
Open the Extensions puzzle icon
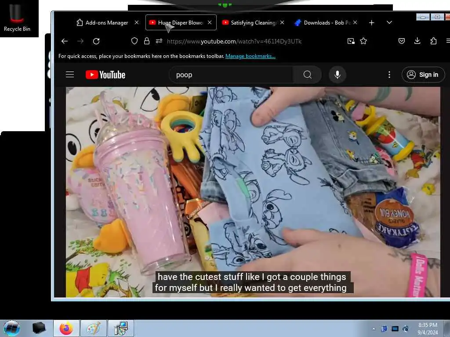point(433,41)
